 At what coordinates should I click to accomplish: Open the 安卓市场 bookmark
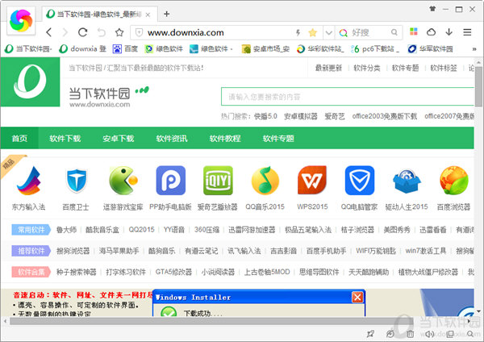265,48
